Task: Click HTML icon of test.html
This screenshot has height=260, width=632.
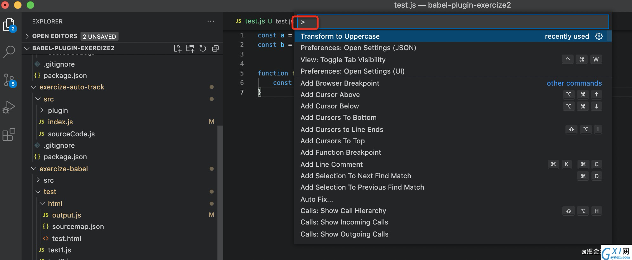Action: tap(46, 238)
